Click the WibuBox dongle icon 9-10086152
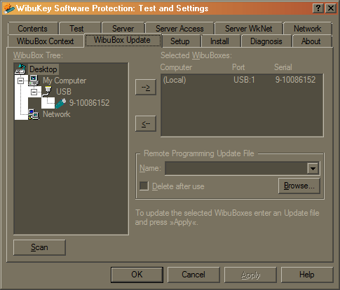This screenshot has height=290, width=340. pyautogui.click(x=60, y=103)
